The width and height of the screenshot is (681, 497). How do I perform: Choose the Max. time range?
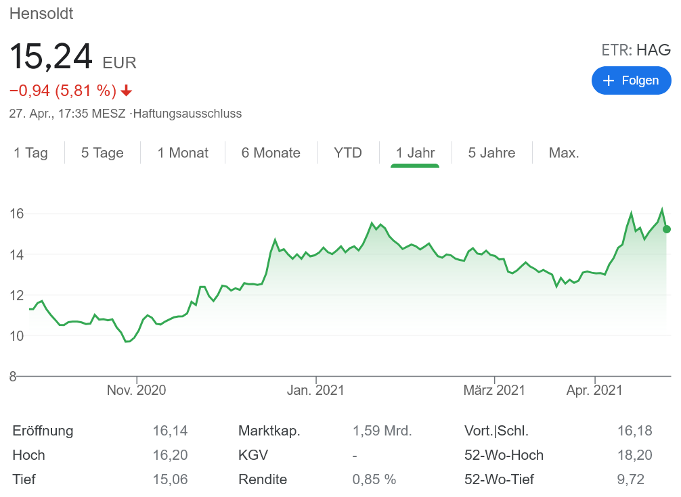(564, 153)
